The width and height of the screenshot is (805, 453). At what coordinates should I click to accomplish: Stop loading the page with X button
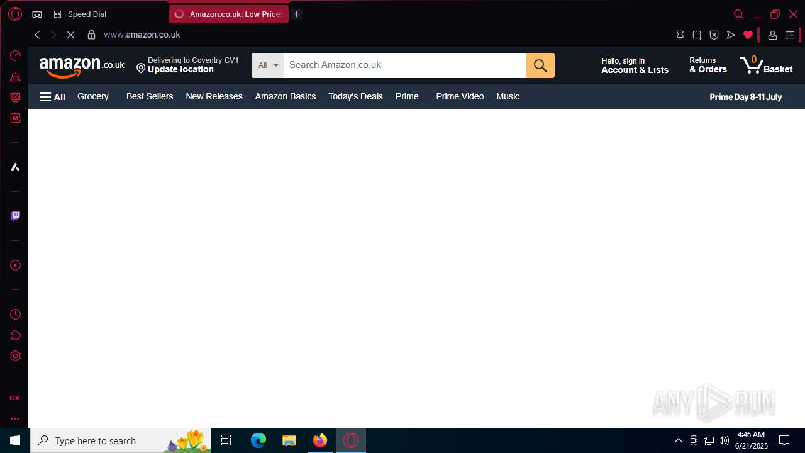click(70, 35)
